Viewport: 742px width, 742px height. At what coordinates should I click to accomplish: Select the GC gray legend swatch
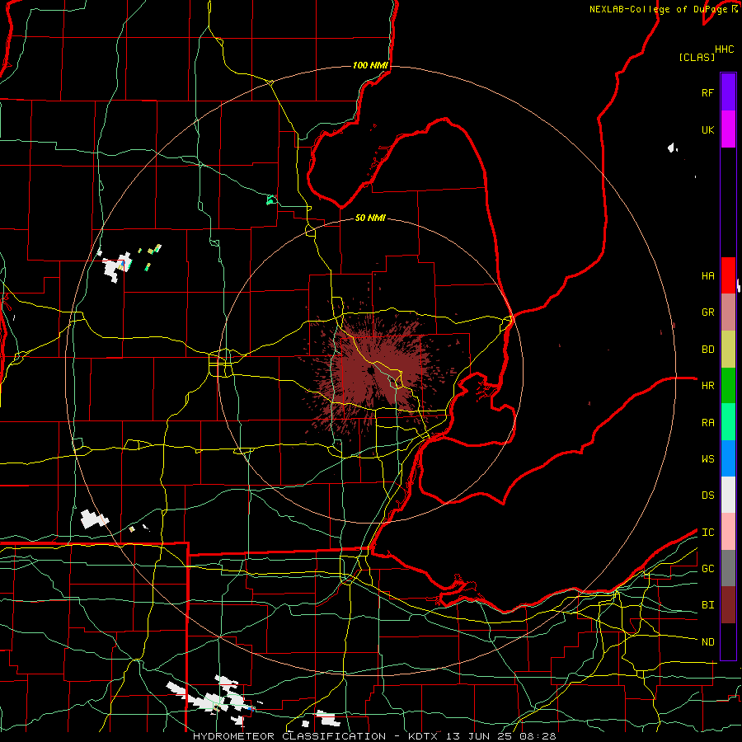click(728, 568)
